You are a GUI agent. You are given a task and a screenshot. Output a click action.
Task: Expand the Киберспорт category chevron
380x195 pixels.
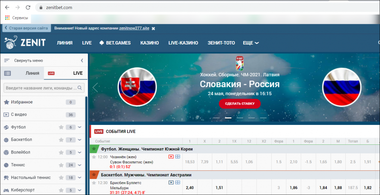click(80, 190)
